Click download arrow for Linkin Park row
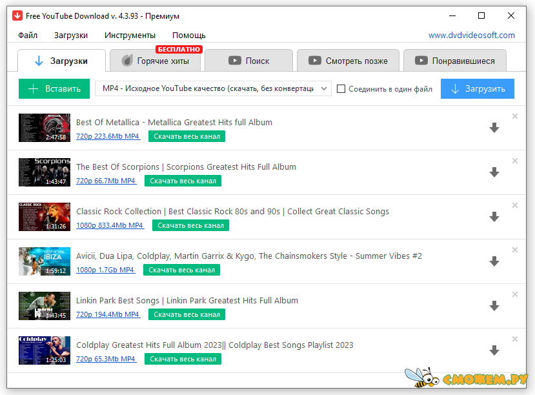Image resolution: width=535 pixels, height=395 pixels. (x=494, y=306)
